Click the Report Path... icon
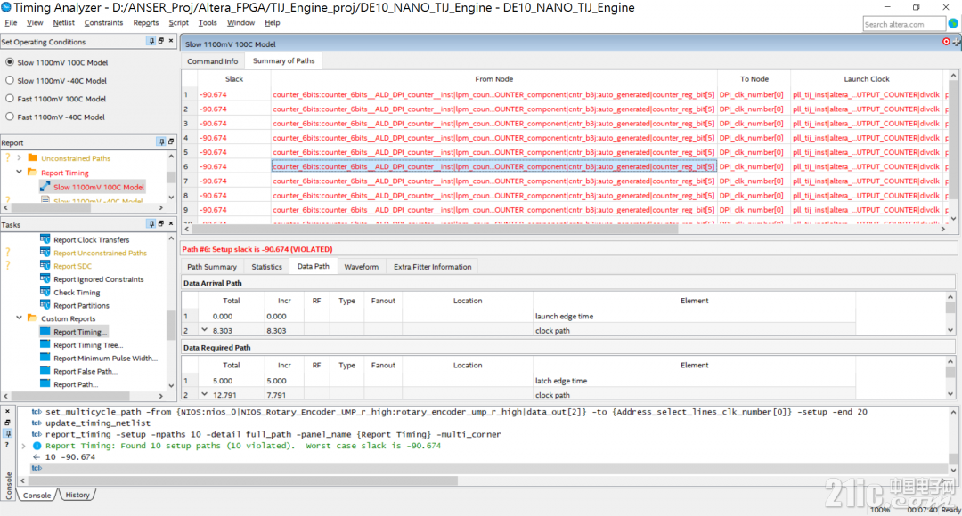This screenshot has height=516, width=962. pyautogui.click(x=45, y=383)
